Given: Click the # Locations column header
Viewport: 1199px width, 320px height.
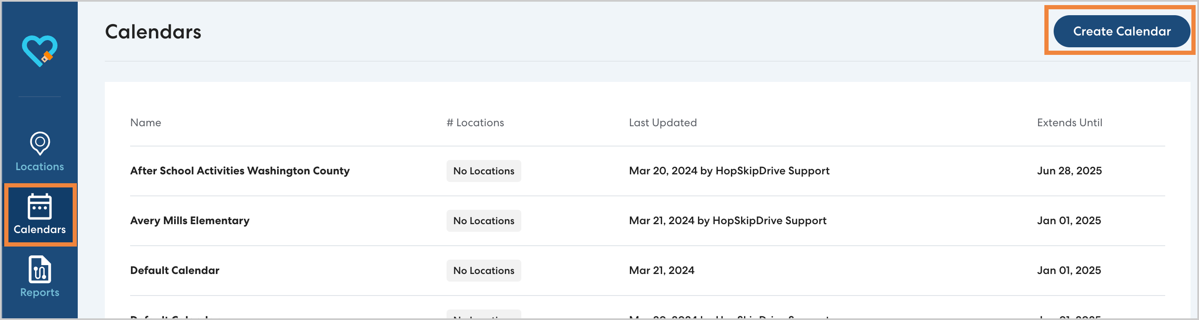Looking at the screenshot, I should 475,122.
